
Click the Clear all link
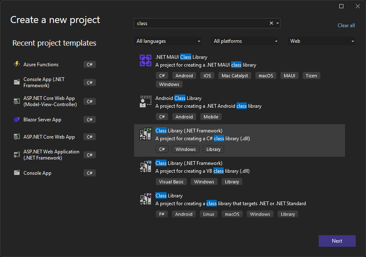click(x=346, y=25)
